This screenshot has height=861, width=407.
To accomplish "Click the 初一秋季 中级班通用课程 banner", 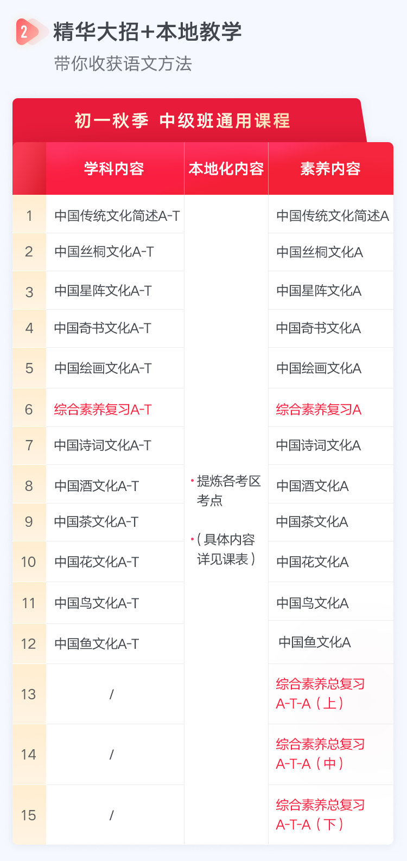I will pos(182,120).
